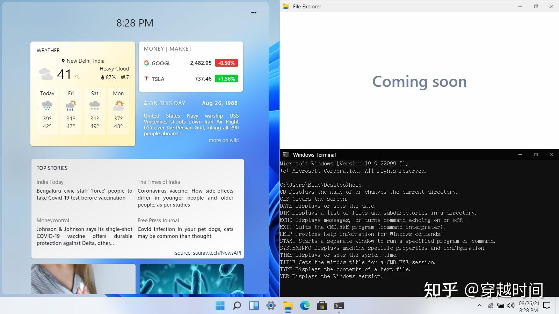Click the Google icon beside GOOGL stock
The width and height of the screenshot is (559, 314).
[x=146, y=63]
